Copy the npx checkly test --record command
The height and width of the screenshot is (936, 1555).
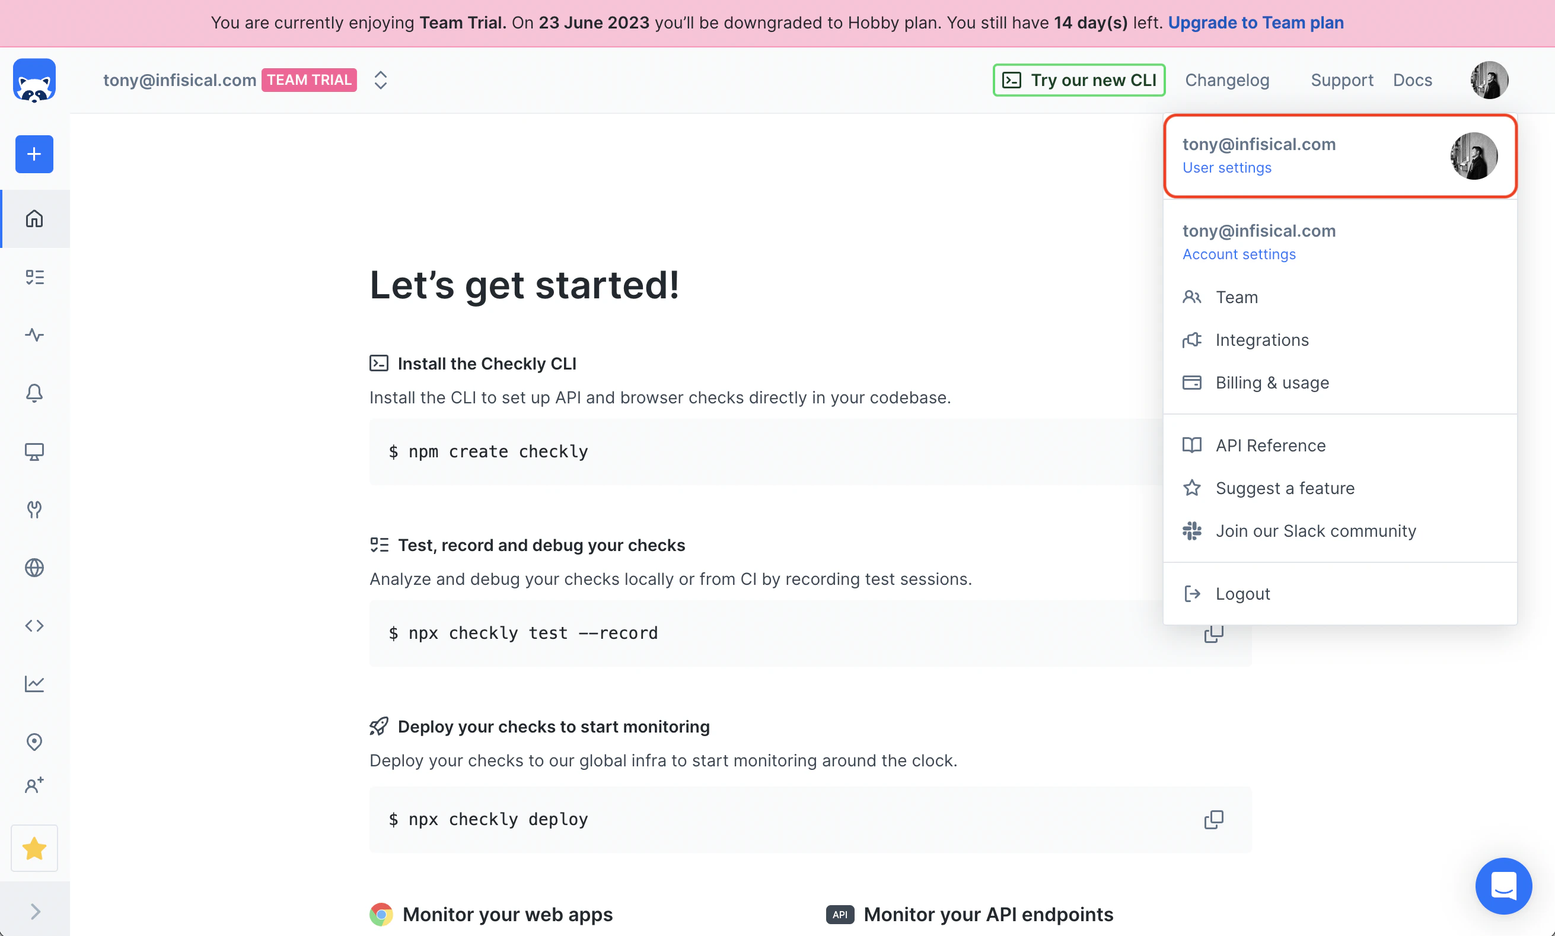[x=1213, y=633]
